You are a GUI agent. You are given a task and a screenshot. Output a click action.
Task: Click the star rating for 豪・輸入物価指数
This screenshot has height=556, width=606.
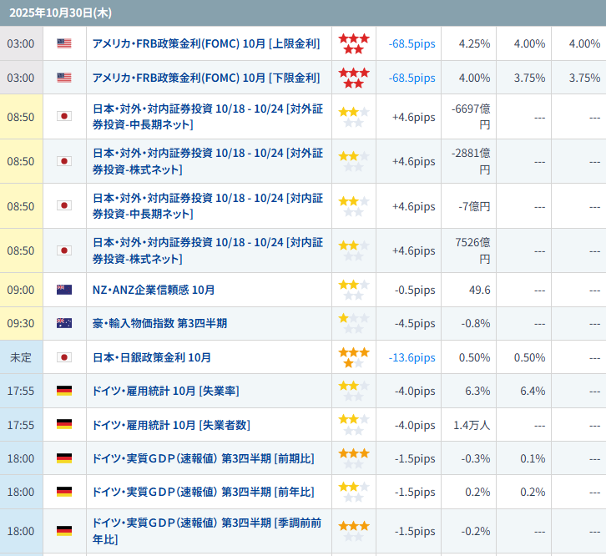(354, 323)
